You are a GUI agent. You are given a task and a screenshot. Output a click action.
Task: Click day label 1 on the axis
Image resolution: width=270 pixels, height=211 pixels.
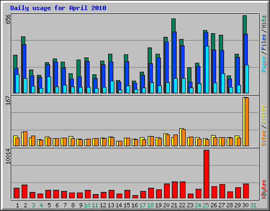click(17, 205)
